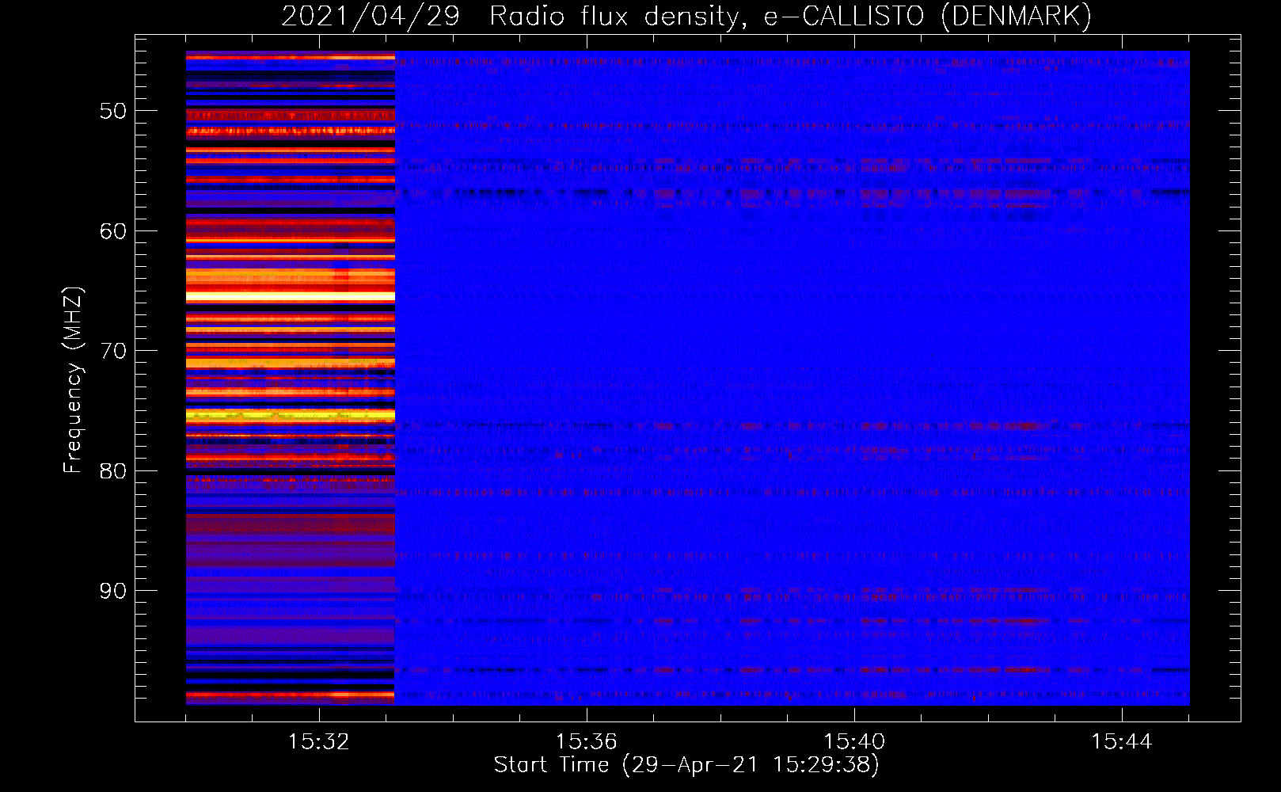Image resolution: width=1281 pixels, height=792 pixels.
Task: Click the 15:44 time tick label
Action: tap(1122, 742)
